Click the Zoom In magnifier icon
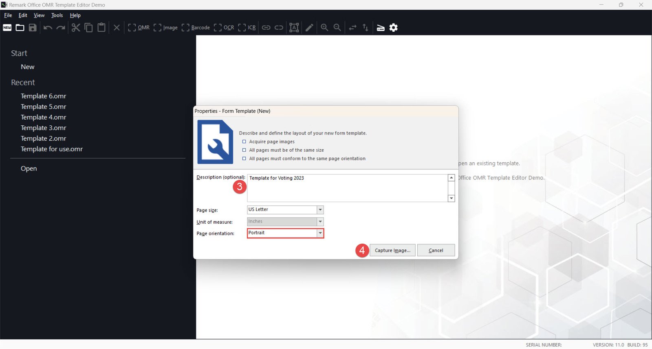The image size is (652, 349). 324,28
